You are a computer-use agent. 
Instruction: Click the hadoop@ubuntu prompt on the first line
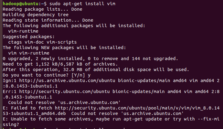(x=20, y=4)
